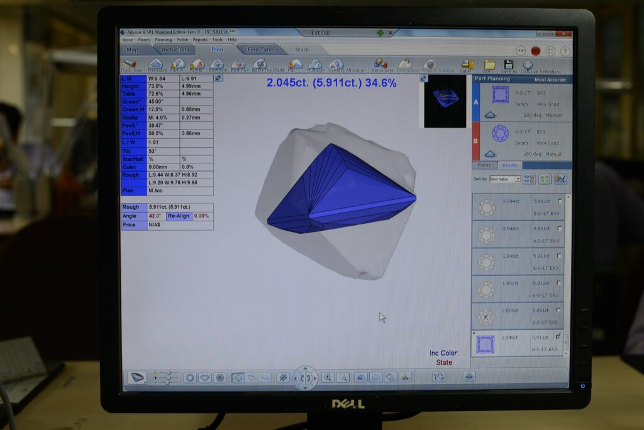Select the Track Saw tool

coord(131,65)
